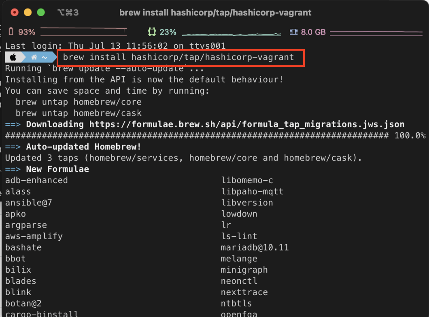Click the 100.0% download progress bar
The width and height of the screenshot is (429, 317).
215,136
